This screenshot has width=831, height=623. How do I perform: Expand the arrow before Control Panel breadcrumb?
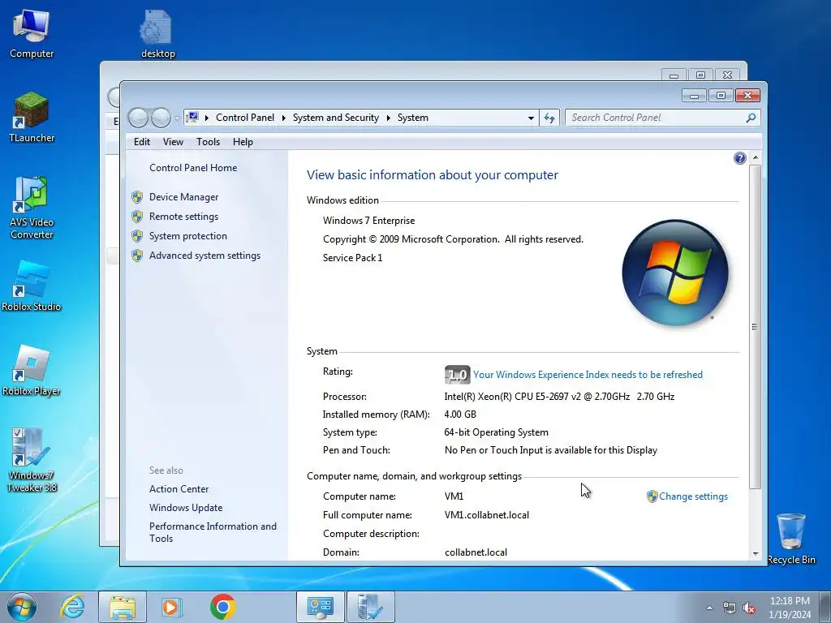point(207,118)
